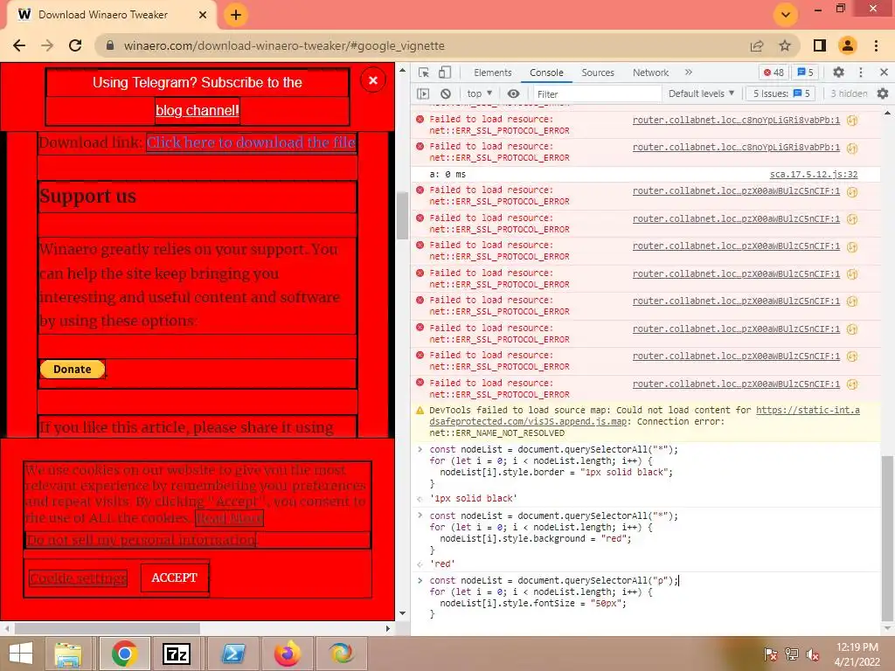Share this page icon in address bar
Screen dimensions: 895x671
757,45
